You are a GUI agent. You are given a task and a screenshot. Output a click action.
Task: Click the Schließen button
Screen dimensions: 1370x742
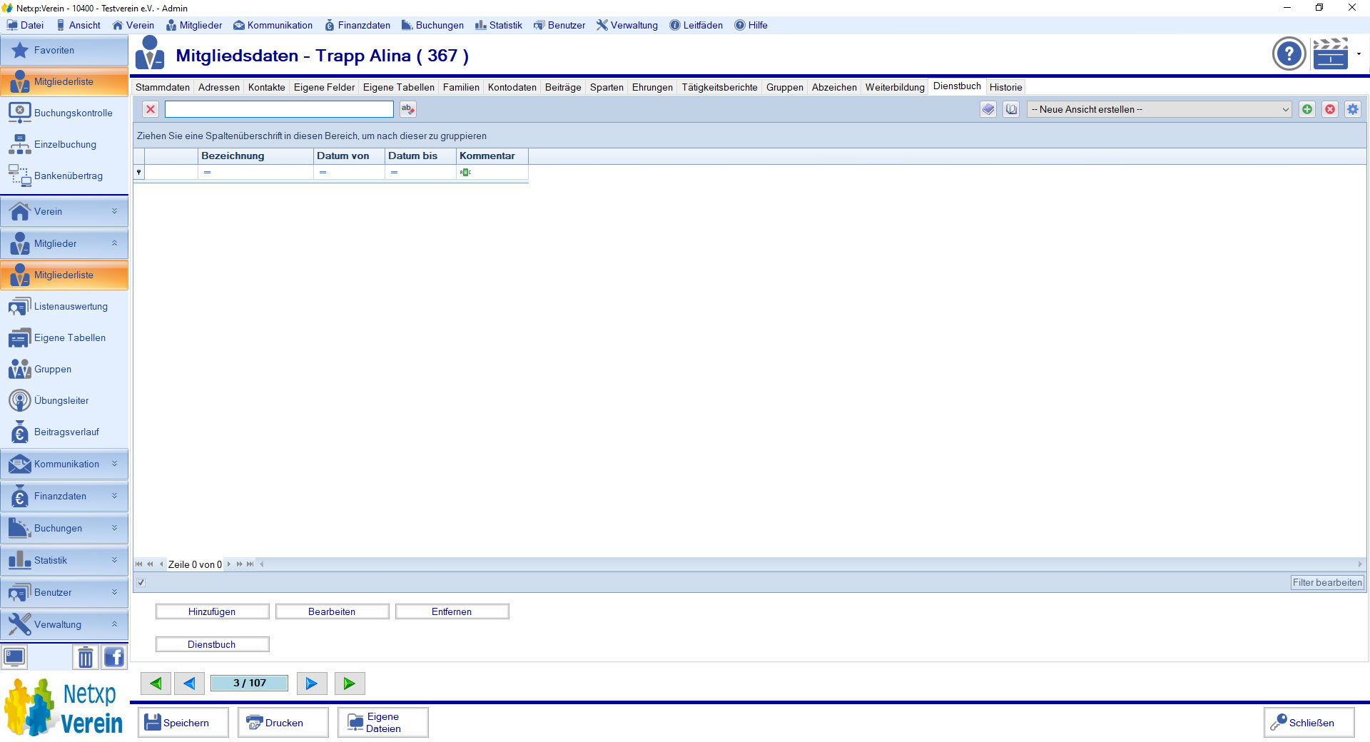click(1309, 723)
